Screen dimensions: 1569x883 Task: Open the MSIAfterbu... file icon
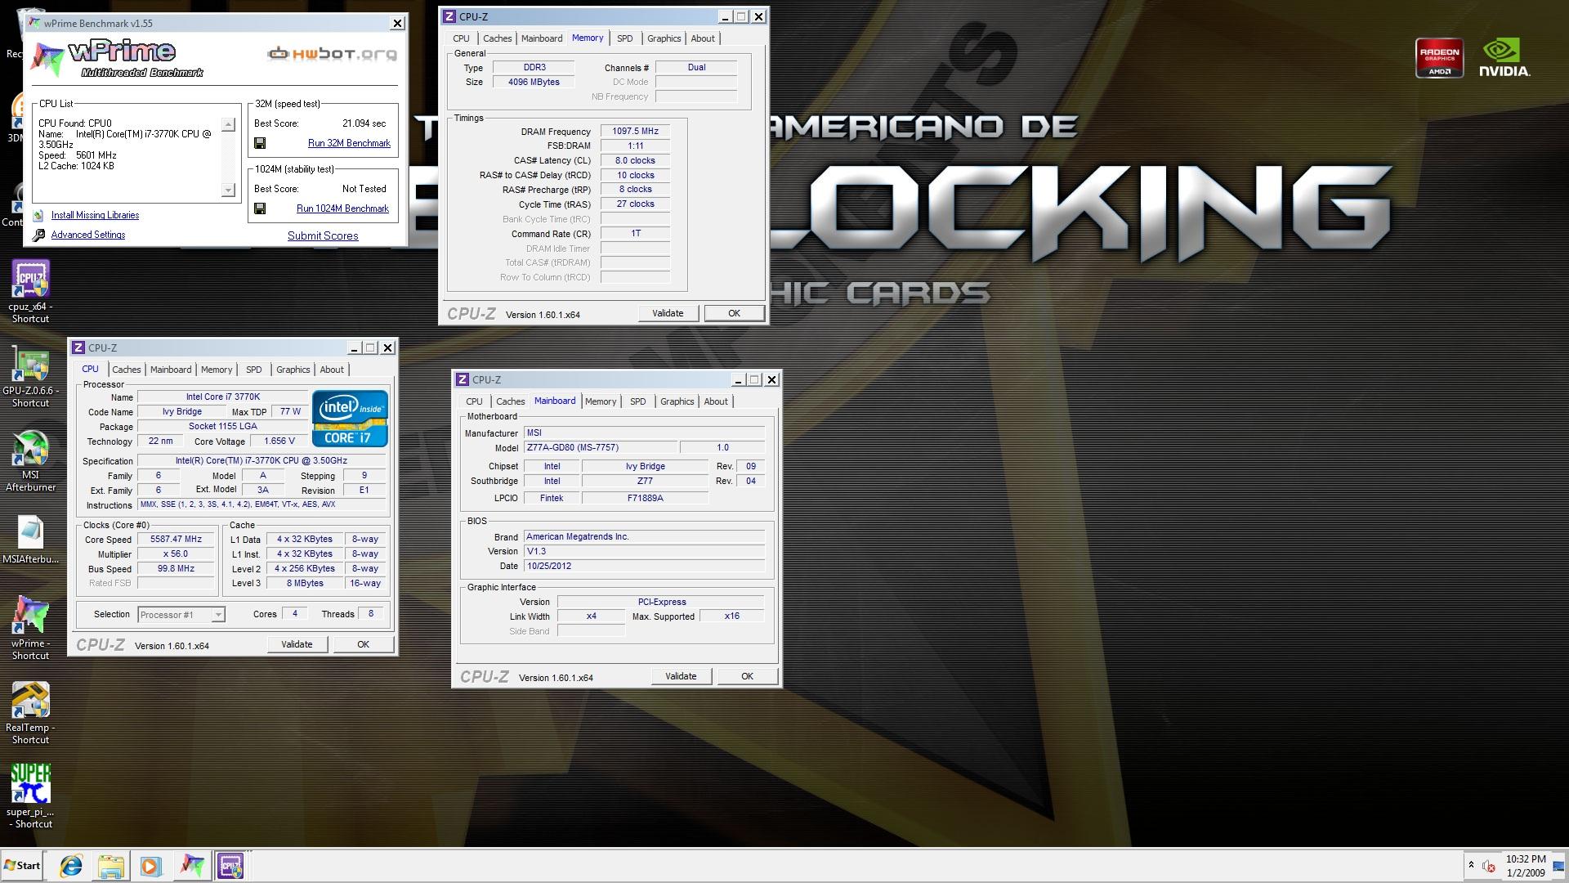click(x=30, y=540)
